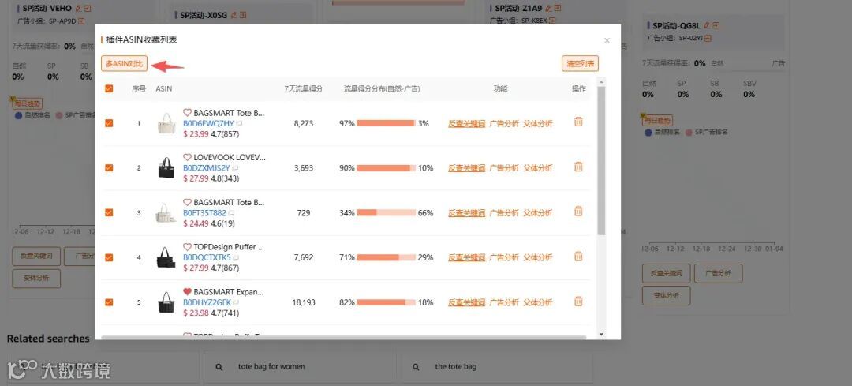852x386 pixels.
Task: Click 34% traffic distribution bar in row 3
Action: tap(387, 212)
